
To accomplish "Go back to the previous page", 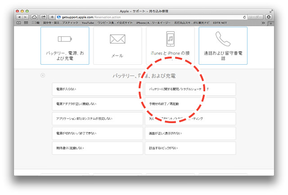I will pos(19,17).
